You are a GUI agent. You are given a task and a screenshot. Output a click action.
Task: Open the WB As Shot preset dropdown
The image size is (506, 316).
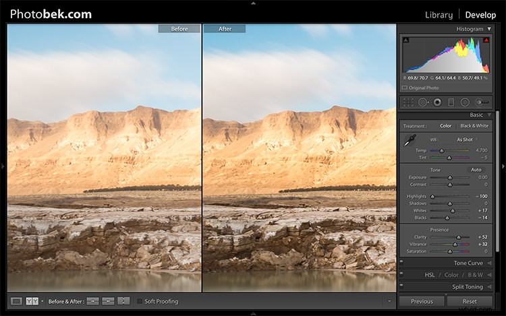coord(467,139)
